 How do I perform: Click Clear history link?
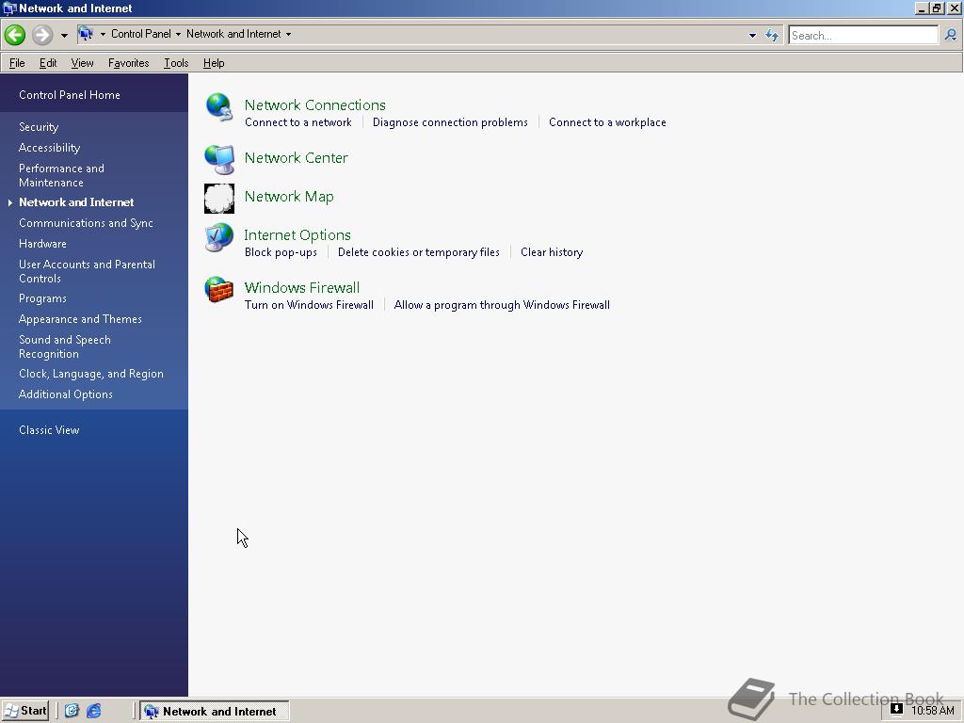[552, 252]
